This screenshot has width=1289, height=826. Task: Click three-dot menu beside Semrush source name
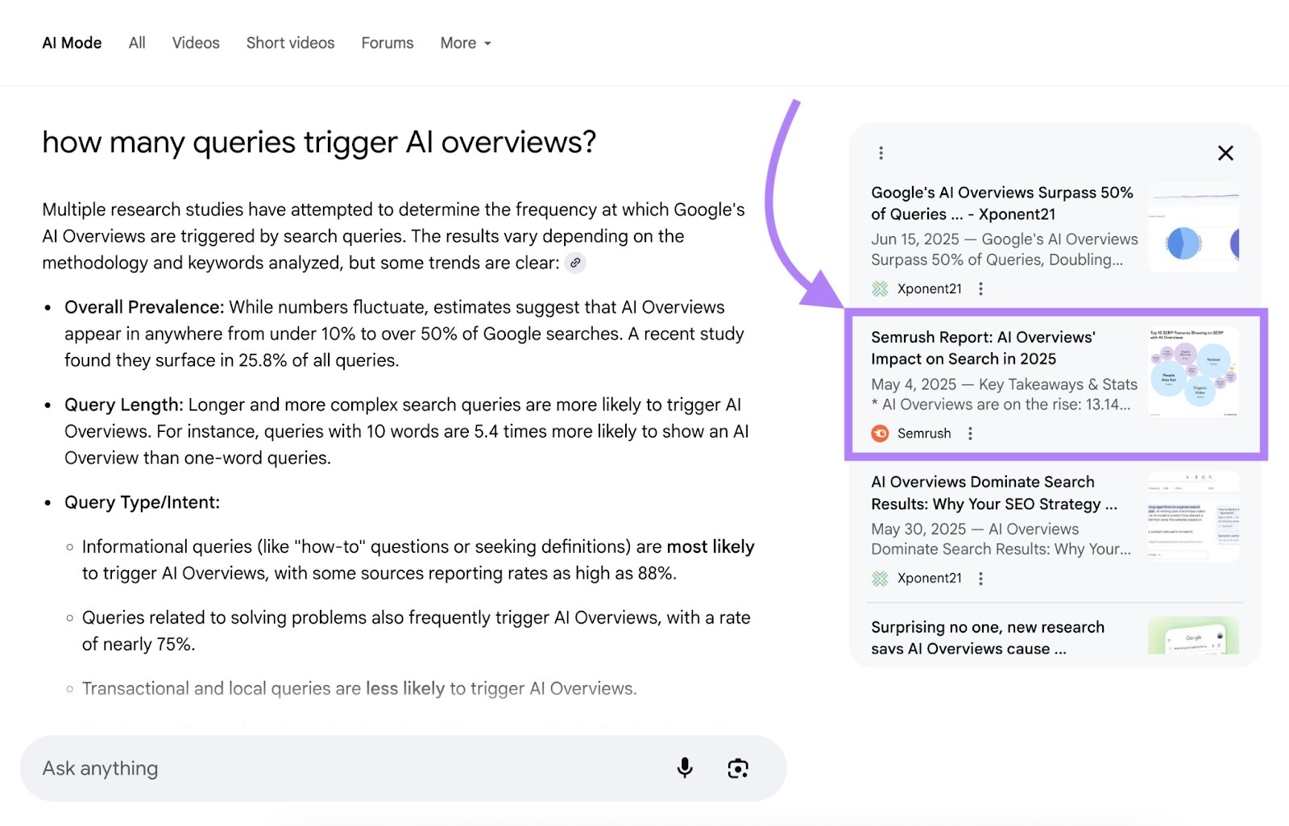[970, 433]
